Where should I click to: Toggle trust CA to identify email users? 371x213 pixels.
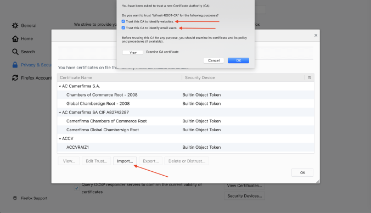point(123,27)
